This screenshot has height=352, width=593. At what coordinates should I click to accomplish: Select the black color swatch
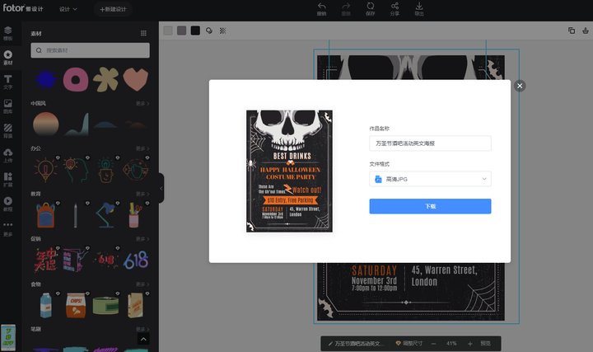click(x=195, y=31)
